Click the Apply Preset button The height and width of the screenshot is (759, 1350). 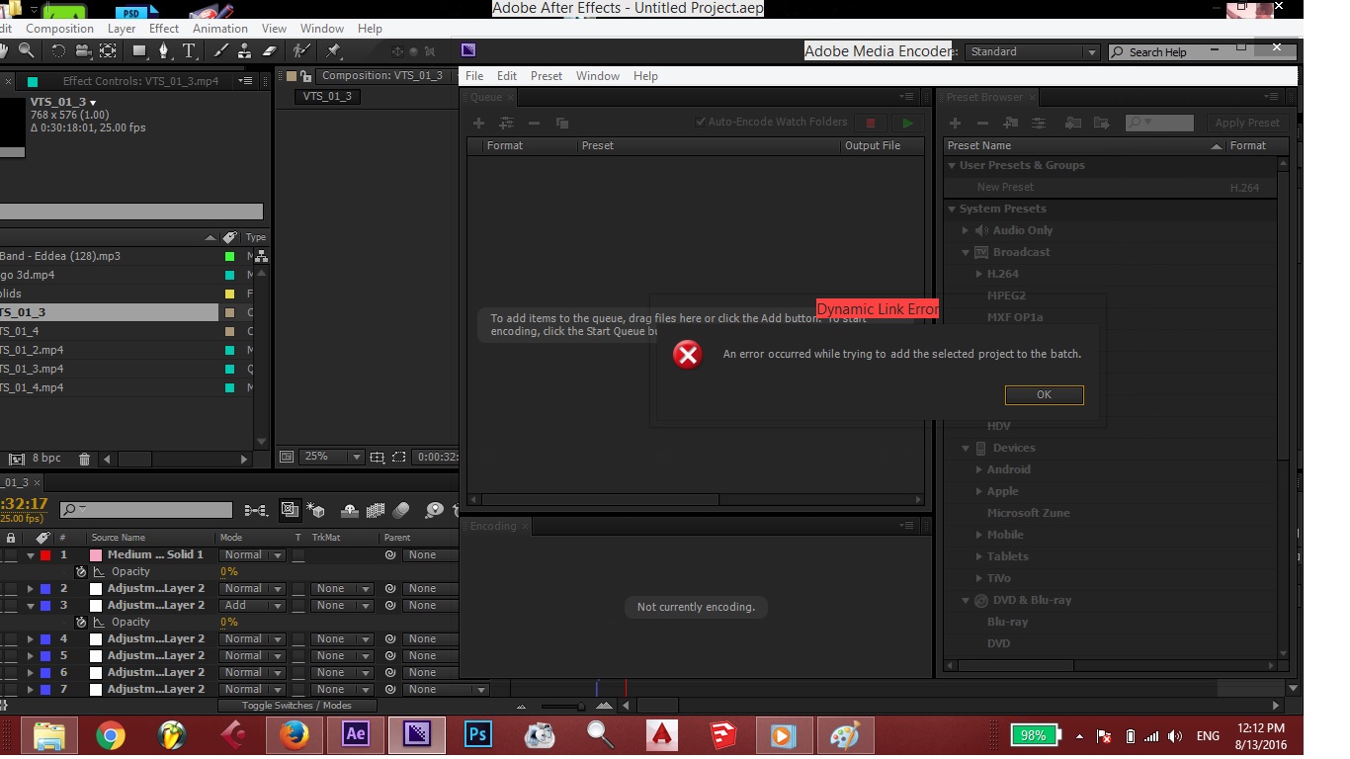tap(1247, 123)
